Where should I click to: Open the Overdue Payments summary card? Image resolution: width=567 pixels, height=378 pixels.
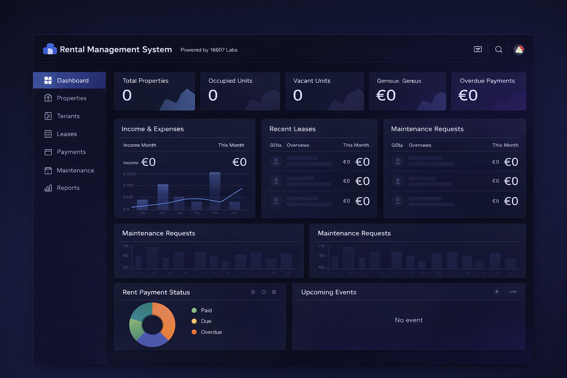[x=488, y=91]
